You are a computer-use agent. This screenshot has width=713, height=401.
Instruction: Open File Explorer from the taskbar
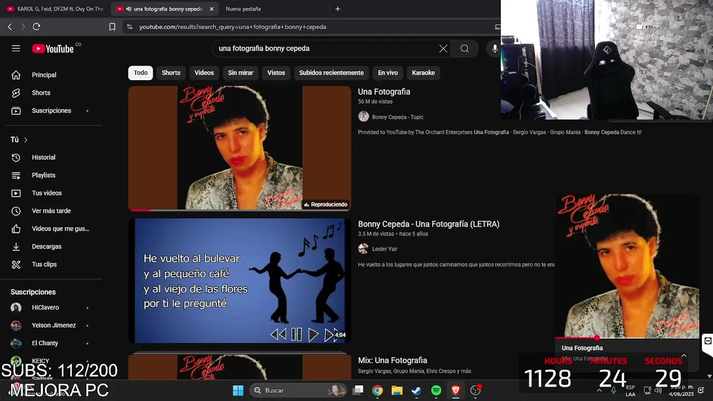[397, 390]
